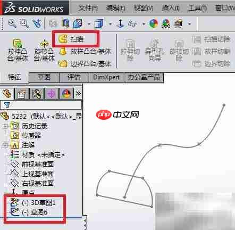235x230 pixels.
Task: Switch to the 评估 (Evaluate) tab
Action: [x=74, y=77]
